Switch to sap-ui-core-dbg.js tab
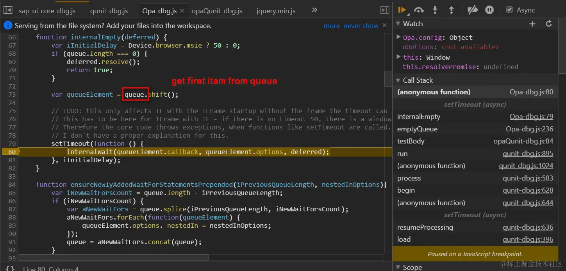This screenshot has height=271, width=566. (48, 11)
